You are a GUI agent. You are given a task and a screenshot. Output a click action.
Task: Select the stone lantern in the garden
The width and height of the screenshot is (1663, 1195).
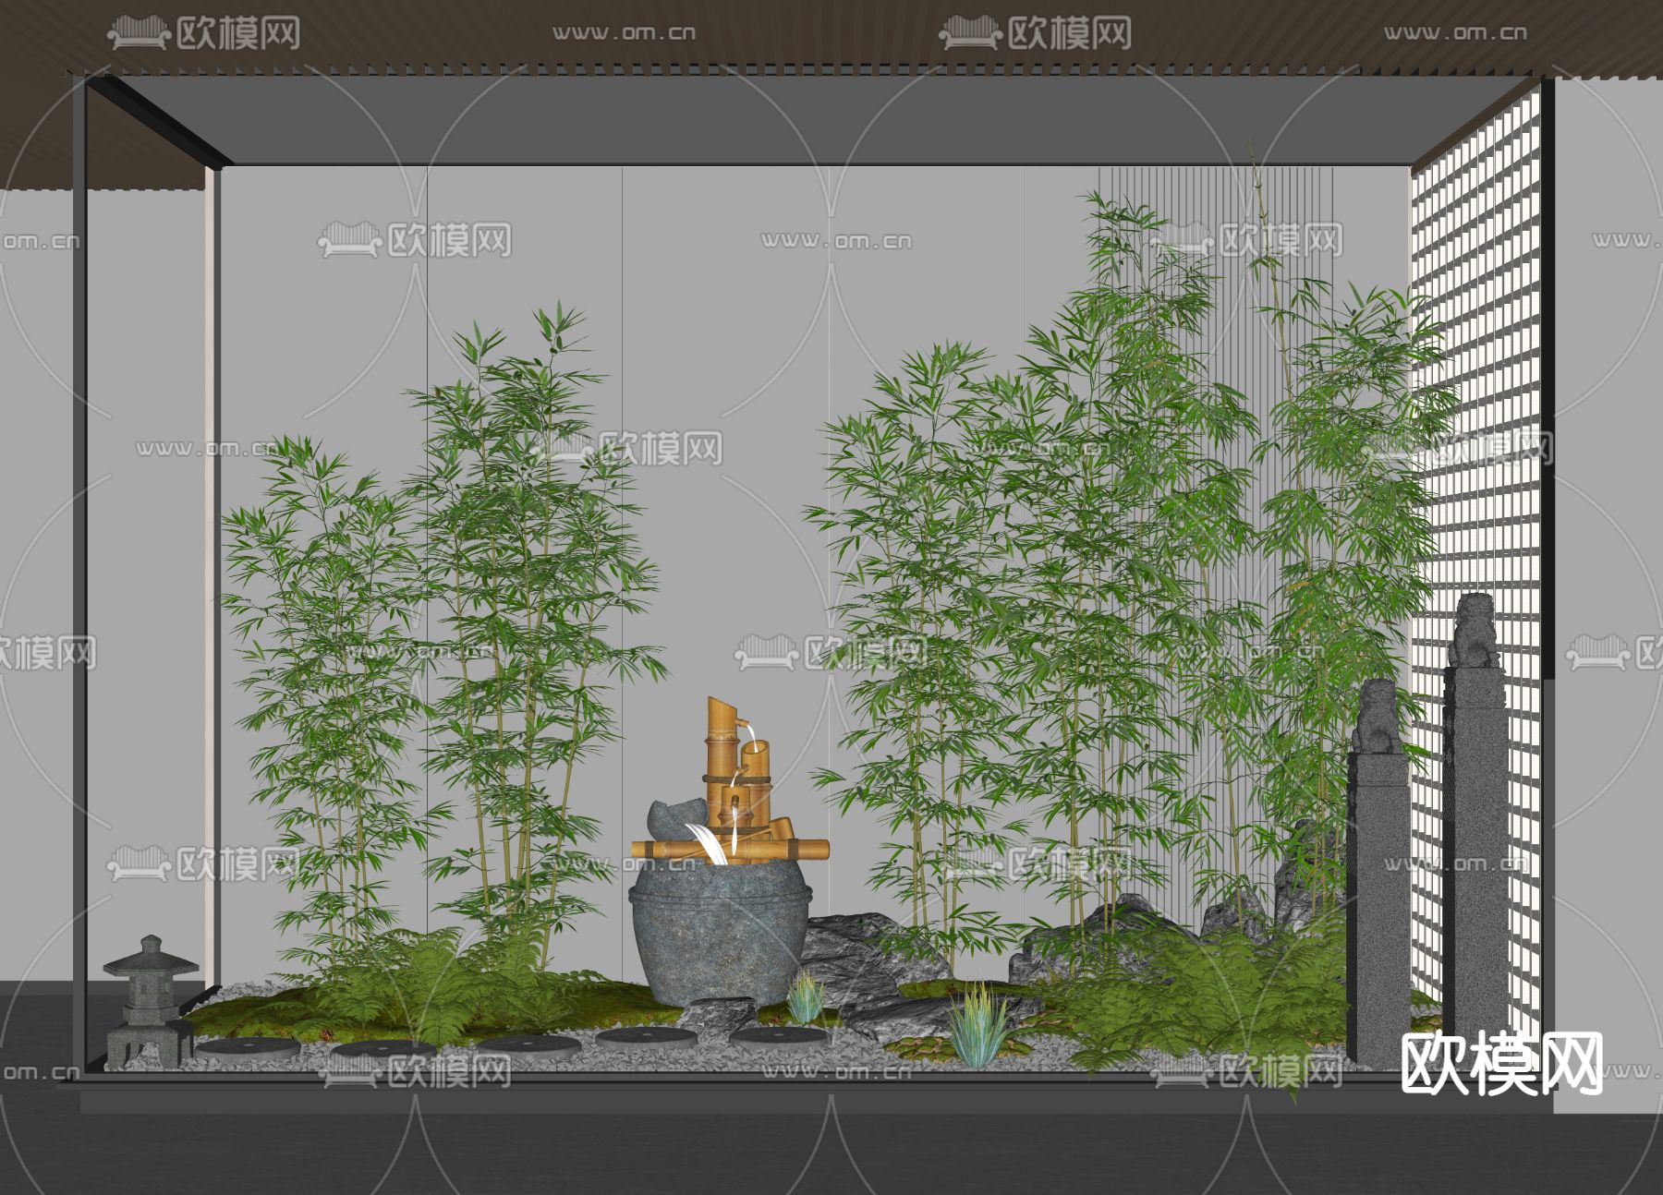pos(151,1001)
